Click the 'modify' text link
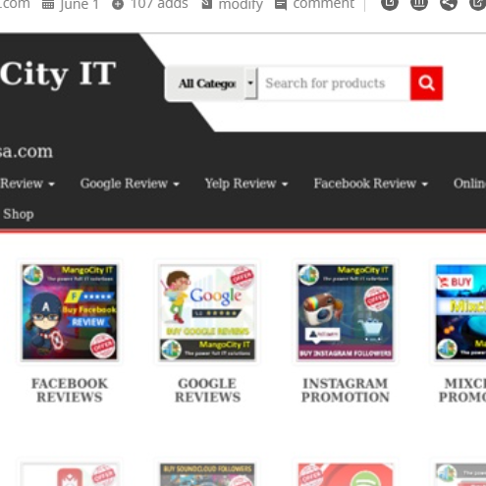The height and width of the screenshot is (486, 486). click(x=241, y=5)
